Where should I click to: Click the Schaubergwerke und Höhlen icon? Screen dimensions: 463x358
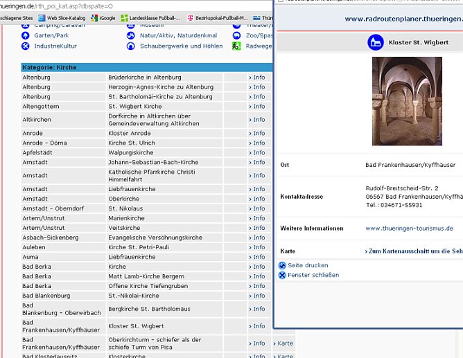click(131, 46)
